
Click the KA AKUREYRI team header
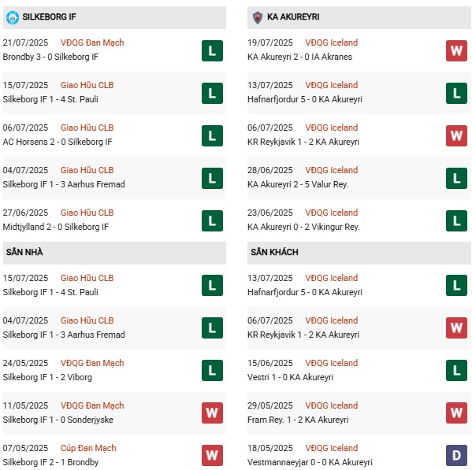point(359,17)
